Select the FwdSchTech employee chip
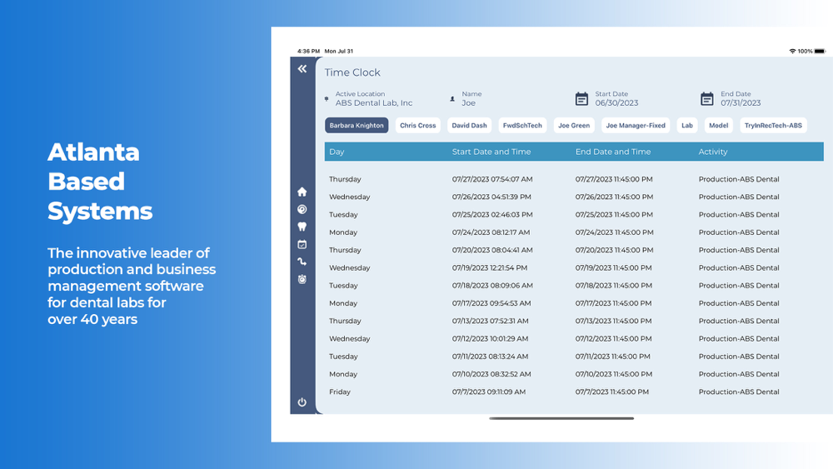833x469 pixels. coord(522,125)
